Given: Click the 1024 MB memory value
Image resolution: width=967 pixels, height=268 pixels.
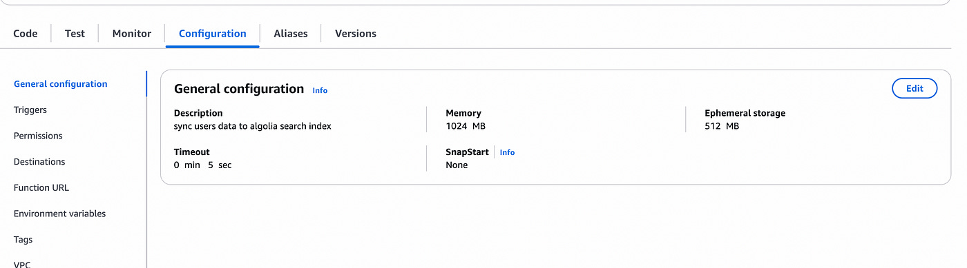Looking at the screenshot, I should [x=466, y=126].
